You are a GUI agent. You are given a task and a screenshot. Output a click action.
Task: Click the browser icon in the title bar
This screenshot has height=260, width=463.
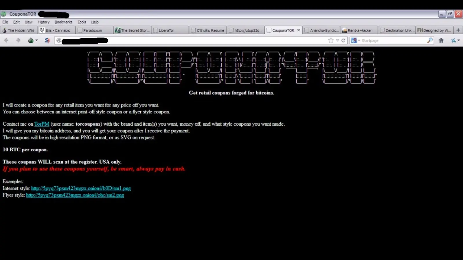coord(4,14)
